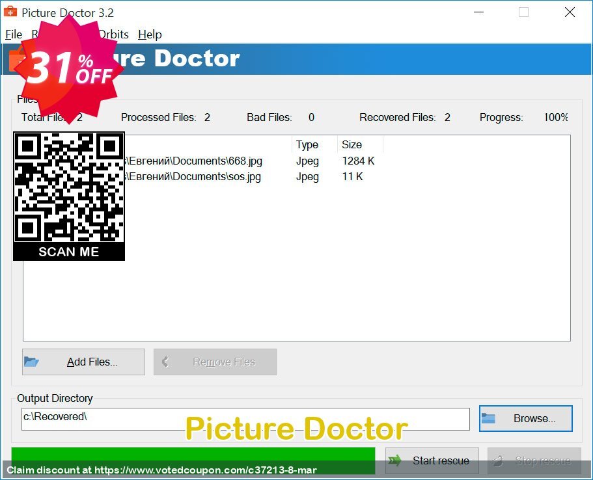Click the Picture Doctor title bar icon
This screenshot has height=480, width=593.
pyautogui.click(x=10, y=12)
